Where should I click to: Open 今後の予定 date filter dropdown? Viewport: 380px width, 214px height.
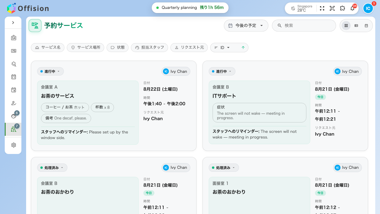coord(246,26)
